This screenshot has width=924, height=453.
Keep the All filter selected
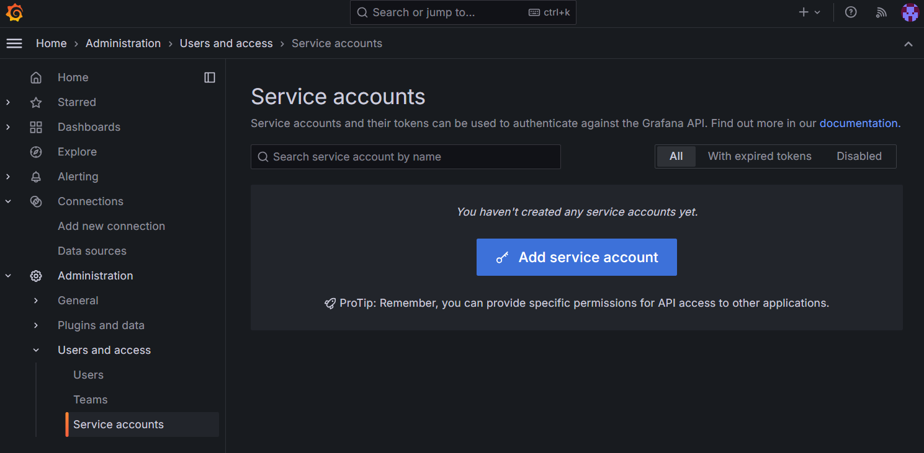(675, 156)
